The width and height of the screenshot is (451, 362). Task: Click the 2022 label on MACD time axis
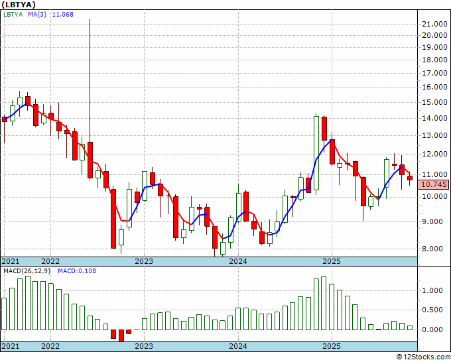[x=50, y=346]
